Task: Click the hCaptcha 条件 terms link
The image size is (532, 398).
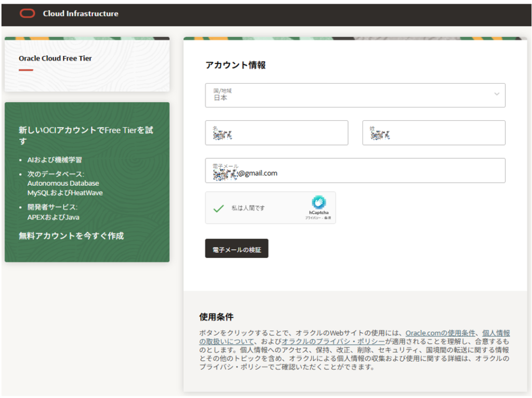Action: tap(328, 218)
